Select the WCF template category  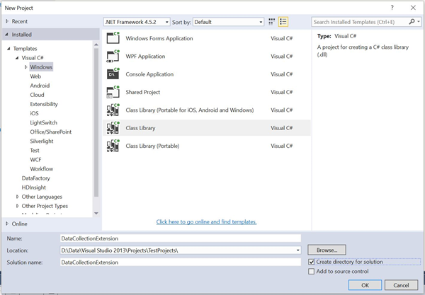[35, 159]
